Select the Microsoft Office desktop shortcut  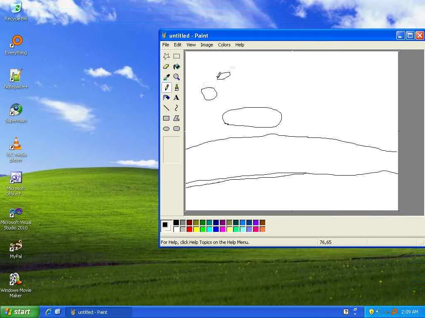(x=16, y=183)
